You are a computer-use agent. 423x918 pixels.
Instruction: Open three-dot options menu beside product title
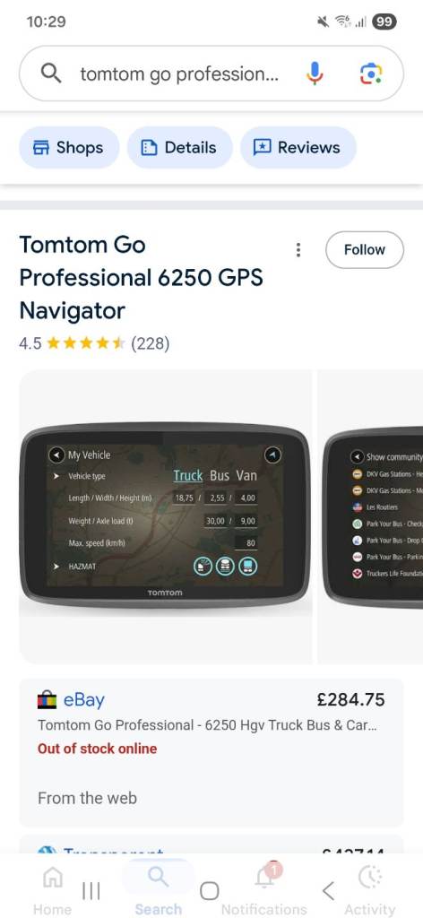click(x=298, y=250)
